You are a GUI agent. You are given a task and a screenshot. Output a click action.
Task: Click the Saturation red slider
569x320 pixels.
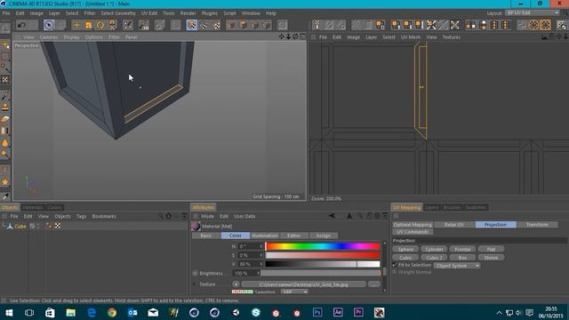coord(322,255)
